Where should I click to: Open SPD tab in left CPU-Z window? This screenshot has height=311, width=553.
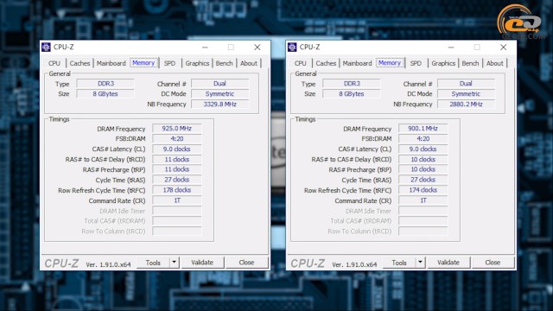pos(169,63)
